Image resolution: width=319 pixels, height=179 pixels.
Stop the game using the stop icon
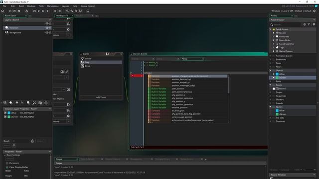pos(43,11)
